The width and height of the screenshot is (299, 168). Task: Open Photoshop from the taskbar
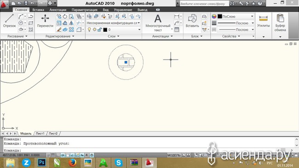tap(42, 162)
